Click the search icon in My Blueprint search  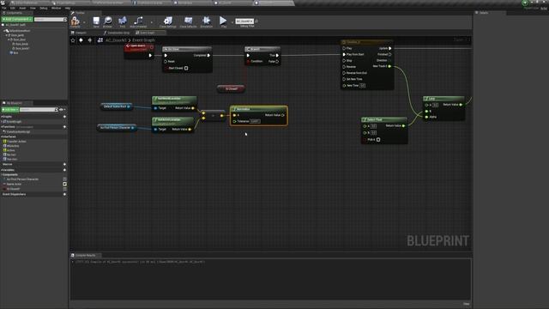click(x=56, y=110)
